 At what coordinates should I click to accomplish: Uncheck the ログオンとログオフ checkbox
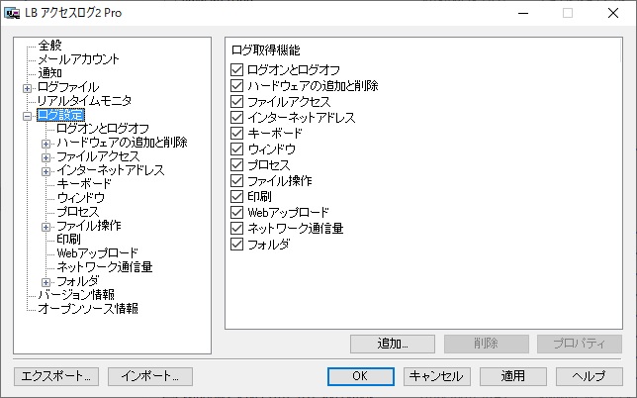[x=236, y=70]
